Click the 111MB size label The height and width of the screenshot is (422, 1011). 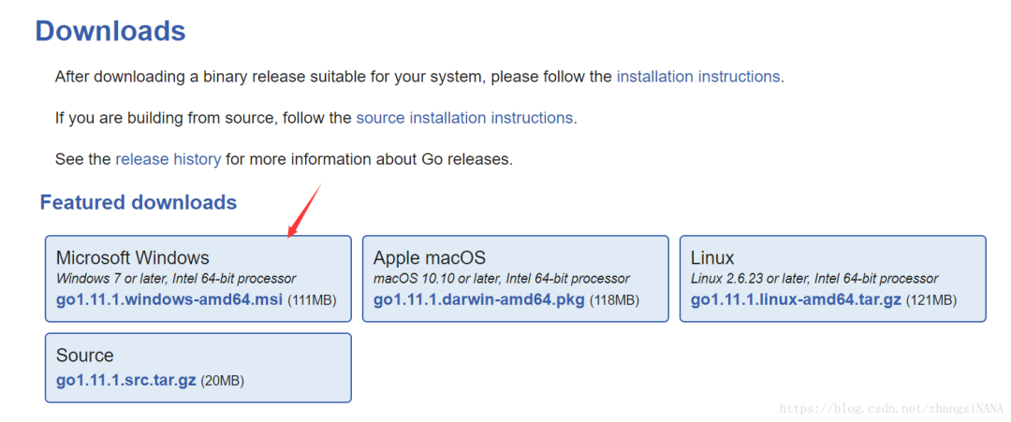pos(312,301)
